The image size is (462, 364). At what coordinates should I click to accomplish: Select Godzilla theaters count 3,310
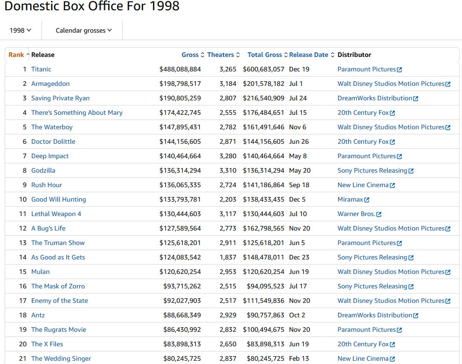(x=228, y=170)
